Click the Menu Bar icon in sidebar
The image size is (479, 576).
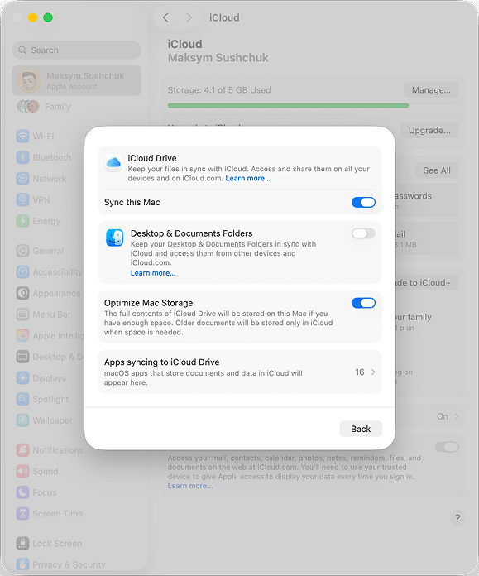tap(23, 314)
